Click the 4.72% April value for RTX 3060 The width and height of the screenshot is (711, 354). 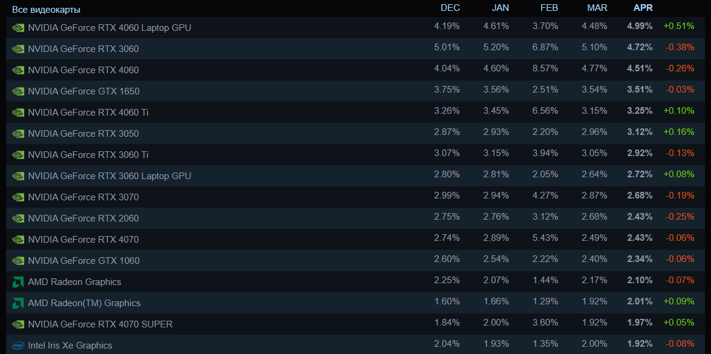pos(640,47)
